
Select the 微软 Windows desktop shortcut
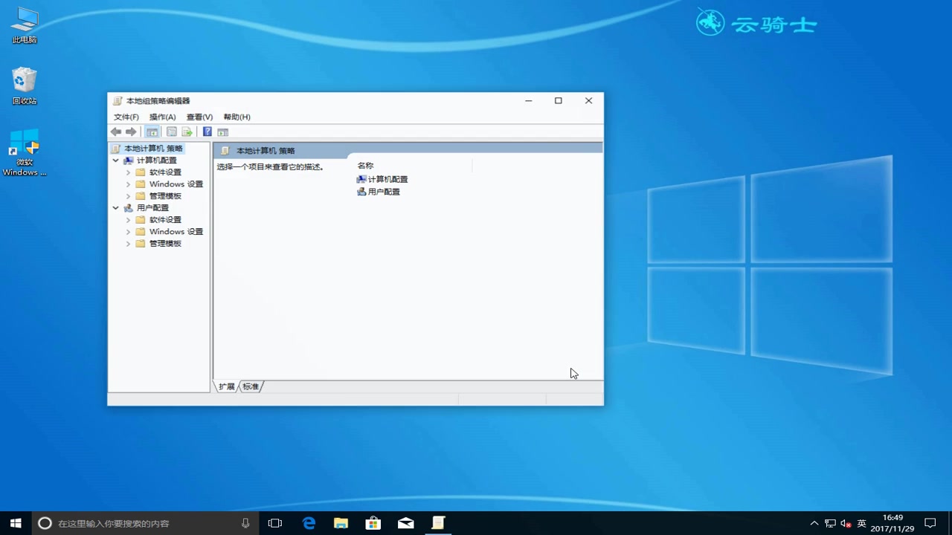[25, 152]
